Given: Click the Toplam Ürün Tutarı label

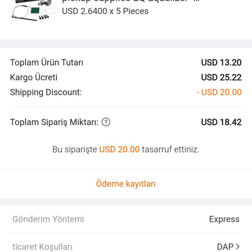Looking at the screenshot, I should [47, 62].
